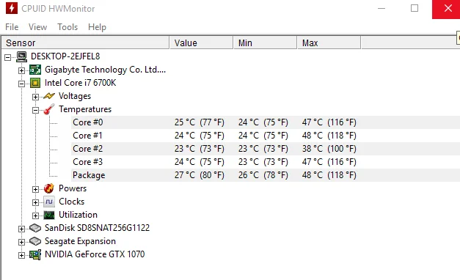Click the NVIDIA GeForce graphics card icon

(35, 254)
